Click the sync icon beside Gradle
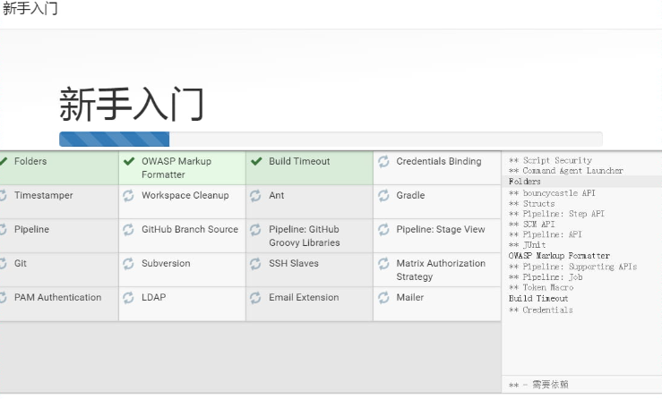 [383, 196]
